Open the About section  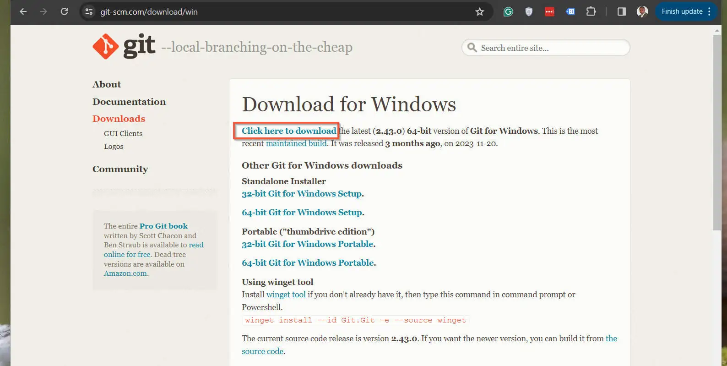tap(107, 84)
